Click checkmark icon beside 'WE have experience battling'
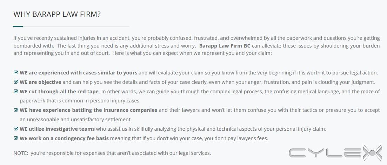This screenshot has height=165, width=387. tap(16, 110)
